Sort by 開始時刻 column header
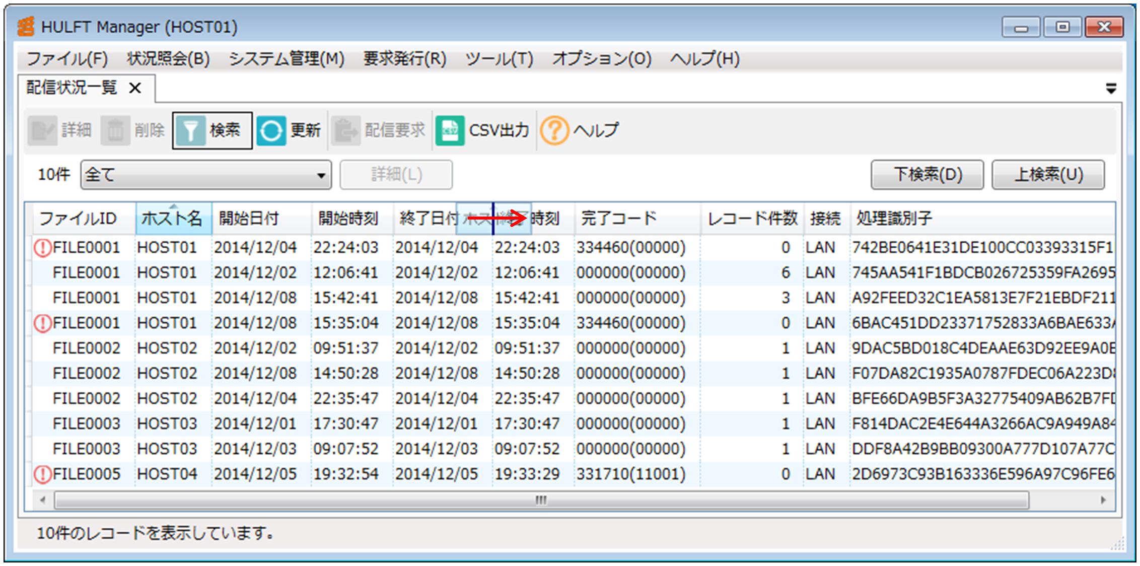1140x566 pixels. 352,219
